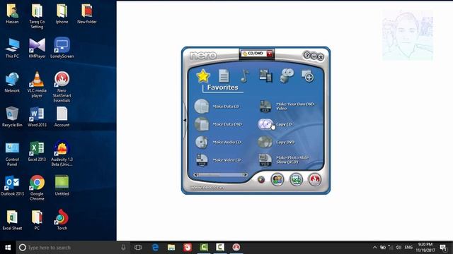This screenshot has height=254, width=453.
Task: Select the Hassan desktop folder
Action: click(12, 13)
